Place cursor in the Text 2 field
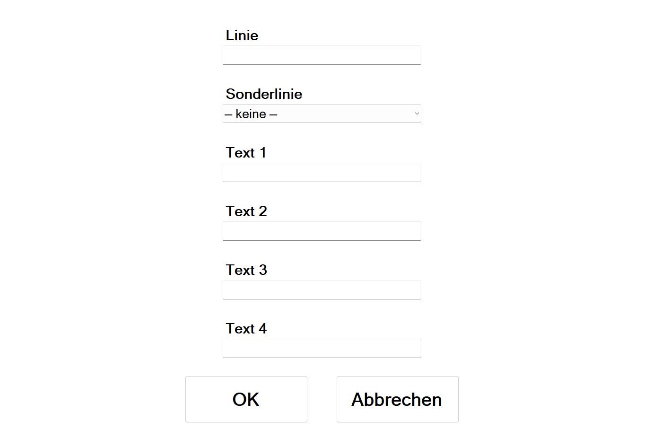The height and width of the screenshot is (447, 653). tap(322, 231)
